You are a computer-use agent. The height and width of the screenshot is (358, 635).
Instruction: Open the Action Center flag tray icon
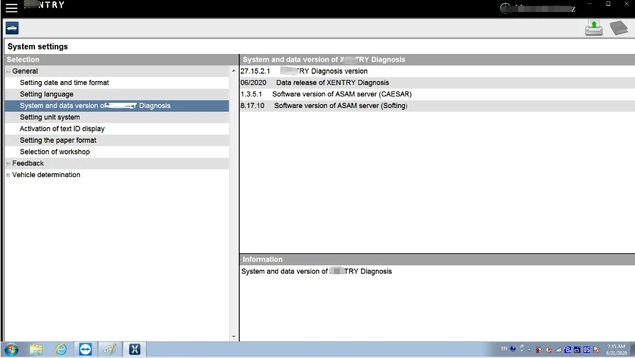point(596,350)
